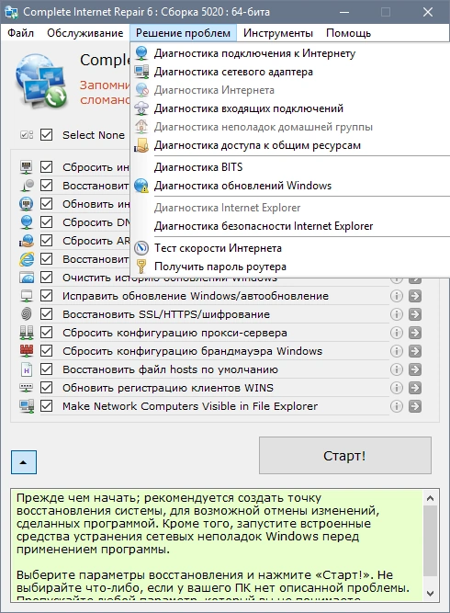
Task: Click the Старт! button
Action: (x=345, y=456)
